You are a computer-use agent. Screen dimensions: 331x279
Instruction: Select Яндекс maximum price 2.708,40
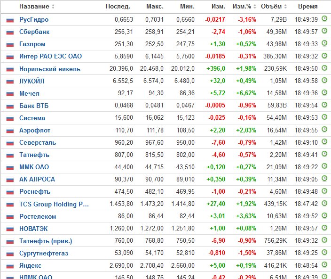coord(152,265)
